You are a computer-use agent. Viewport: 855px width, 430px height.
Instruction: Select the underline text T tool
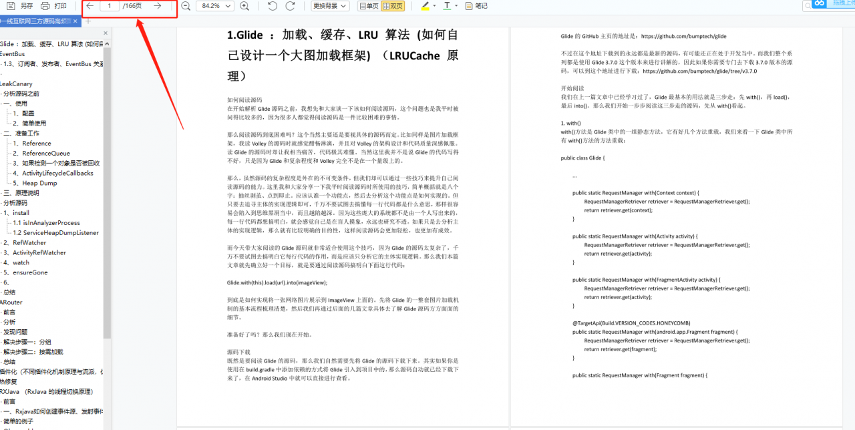447,6
